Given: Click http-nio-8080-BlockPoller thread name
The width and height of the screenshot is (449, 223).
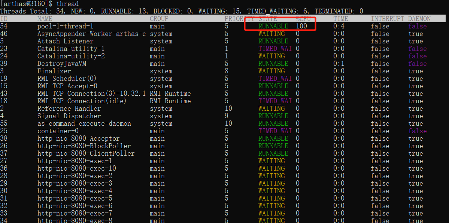Looking at the screenshot, I should (84, 146).
